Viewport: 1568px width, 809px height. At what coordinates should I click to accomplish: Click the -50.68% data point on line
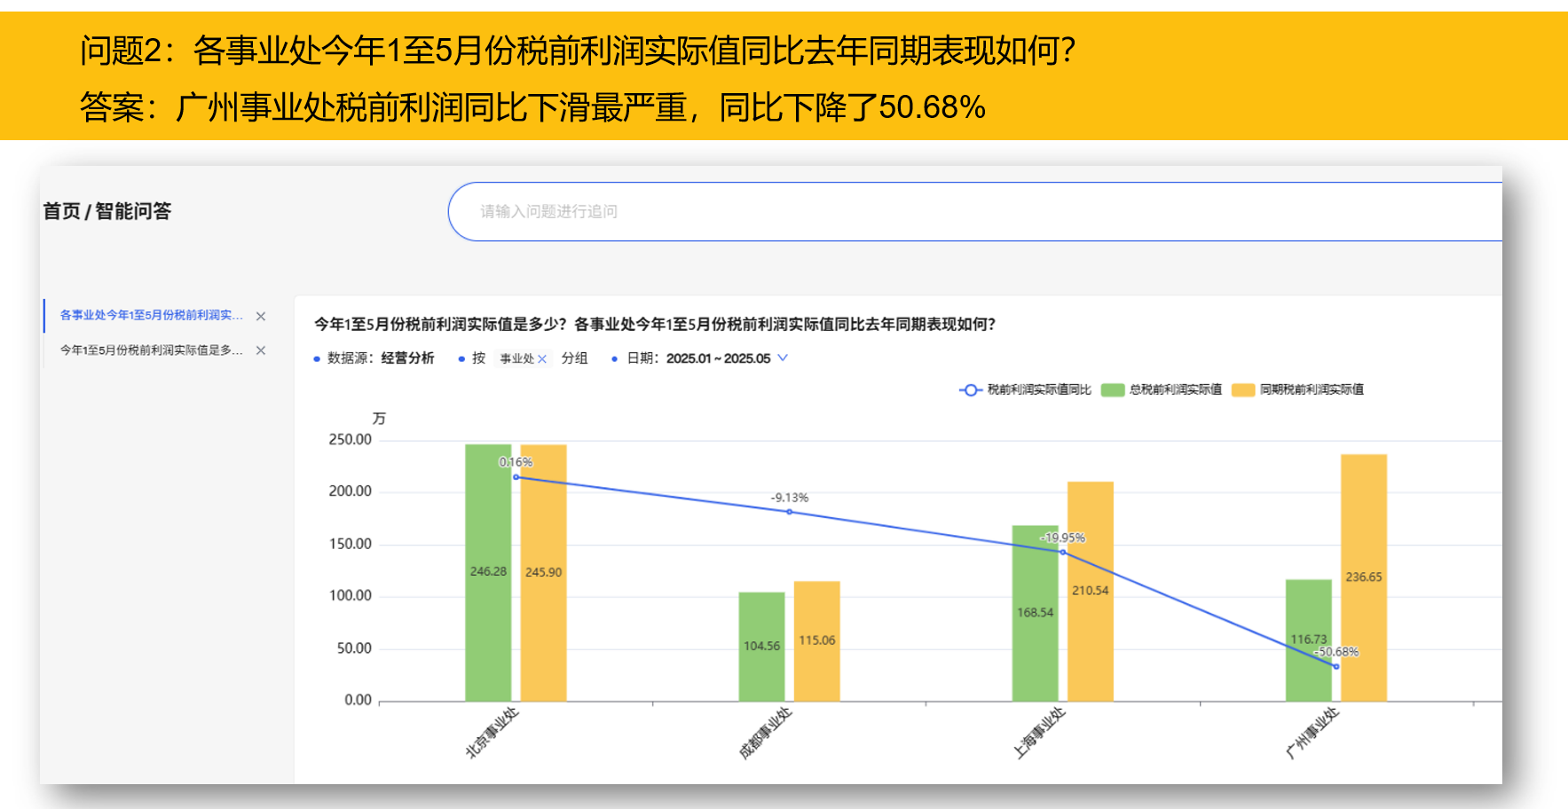click(x=1336, y=666)
